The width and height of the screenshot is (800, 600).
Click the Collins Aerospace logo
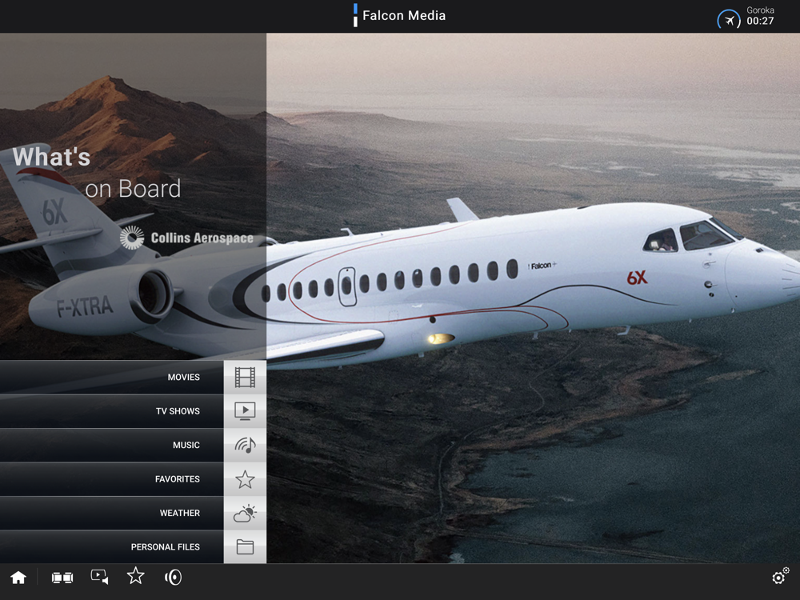pos(186,238)
